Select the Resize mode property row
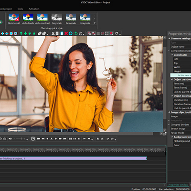 tap(180, 133)
